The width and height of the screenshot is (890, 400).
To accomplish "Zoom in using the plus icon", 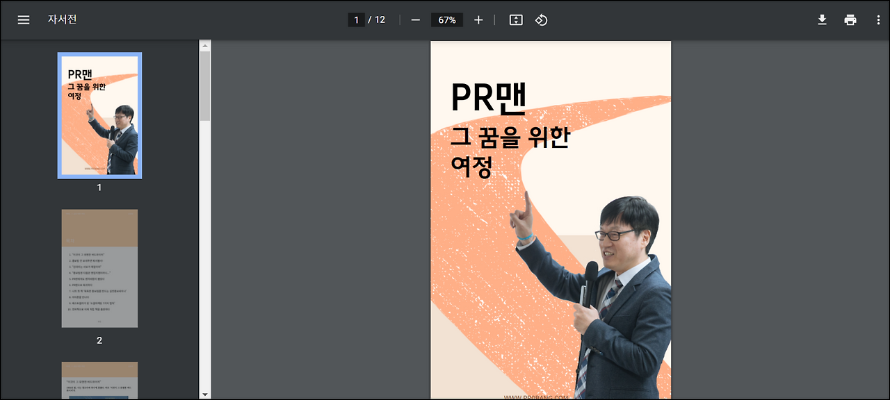I will (478, 19).
